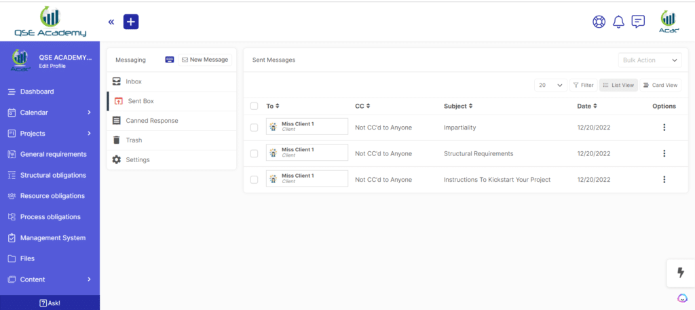This screenshot has width=695, height=310.
Task: Sort messages by Date column
Action: (x=587, y=106)
